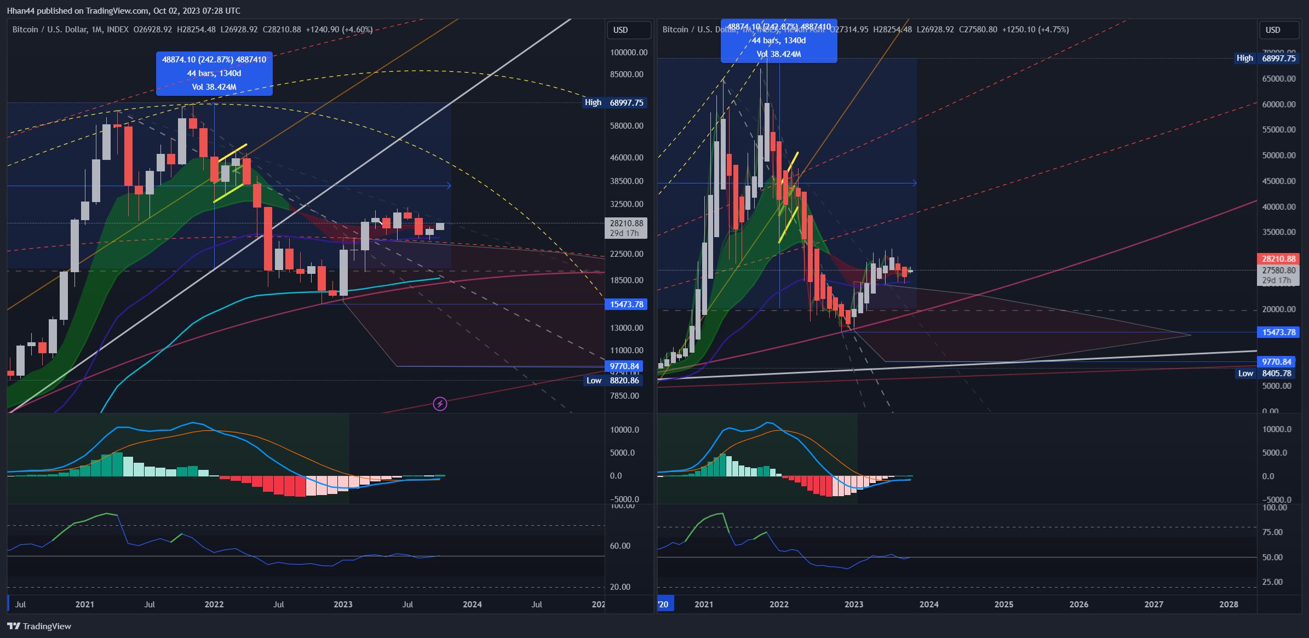The height and width of the screenshot is (638, 1309).
Task: Click 2023 on the left chart time axis
Action: click(x=343, y=605)
